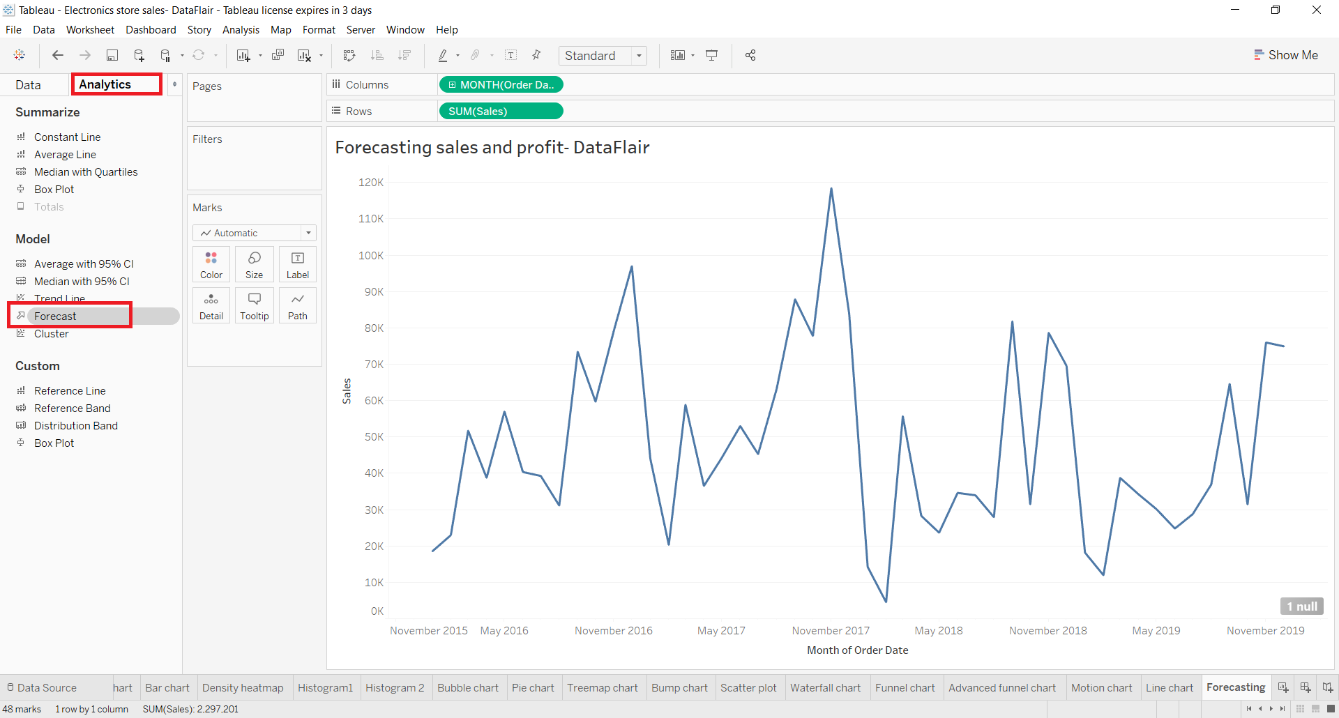Click the Group members paperclip icon
The height and width of the screenshot is (718, 1339).
[x=476, y=55]
